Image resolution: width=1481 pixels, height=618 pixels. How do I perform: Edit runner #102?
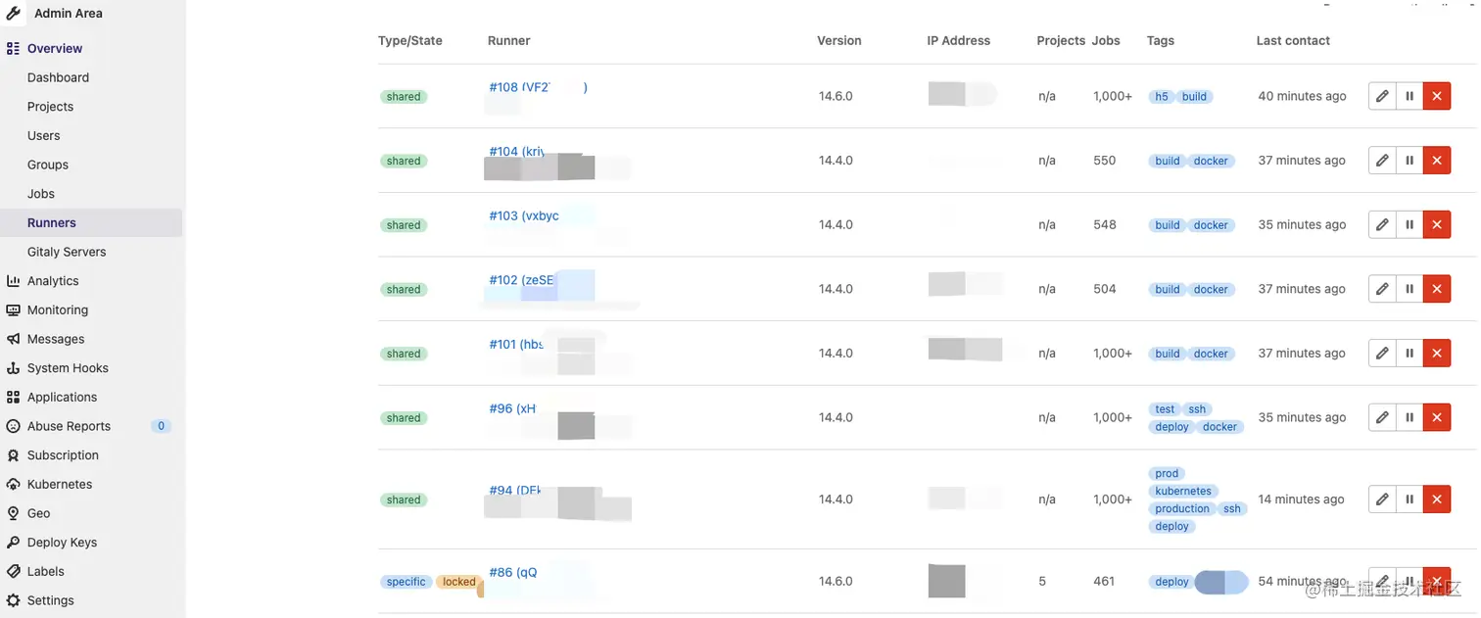pyautogui.click(x=1382, y=289)
